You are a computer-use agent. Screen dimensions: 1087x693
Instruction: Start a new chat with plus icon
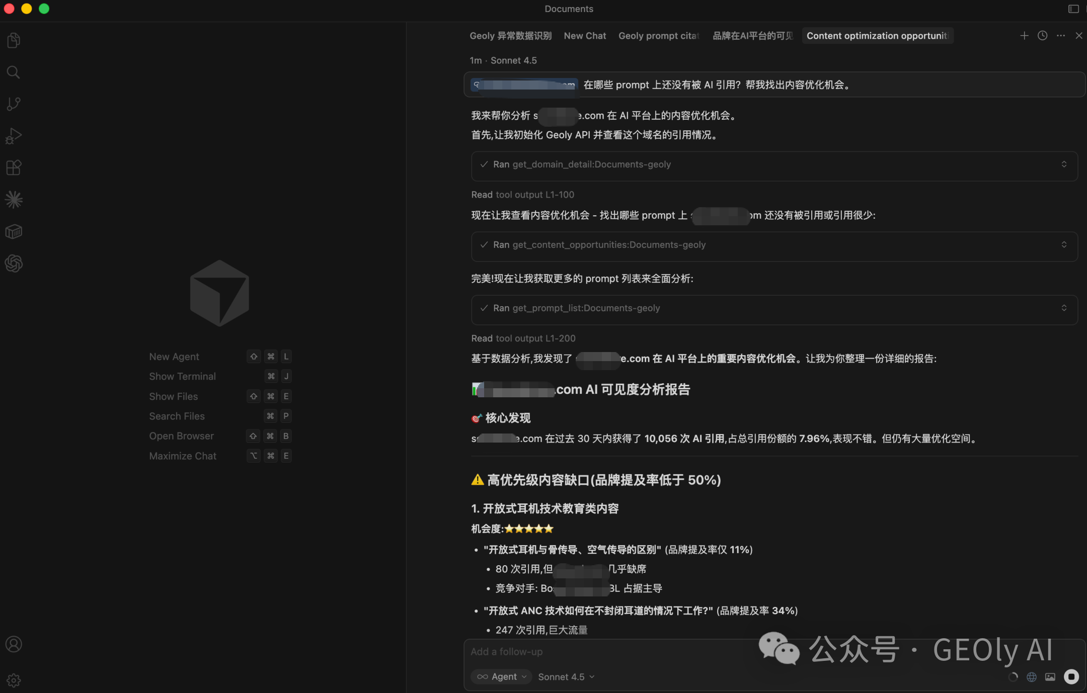coord(1024,36)
